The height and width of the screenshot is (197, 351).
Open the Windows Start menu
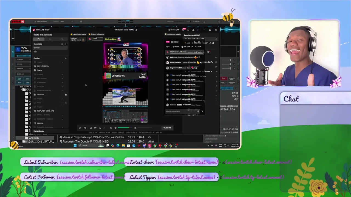(x=75, y=146)
